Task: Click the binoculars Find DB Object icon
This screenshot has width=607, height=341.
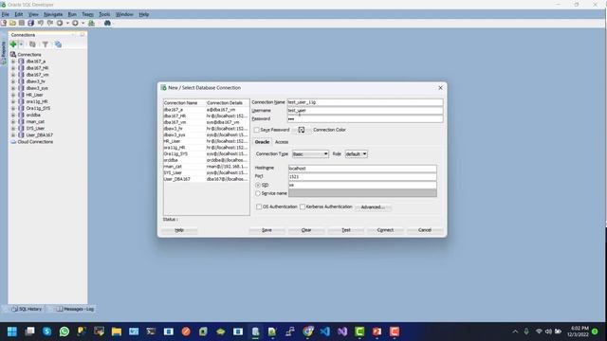Action: pos(107,23)
